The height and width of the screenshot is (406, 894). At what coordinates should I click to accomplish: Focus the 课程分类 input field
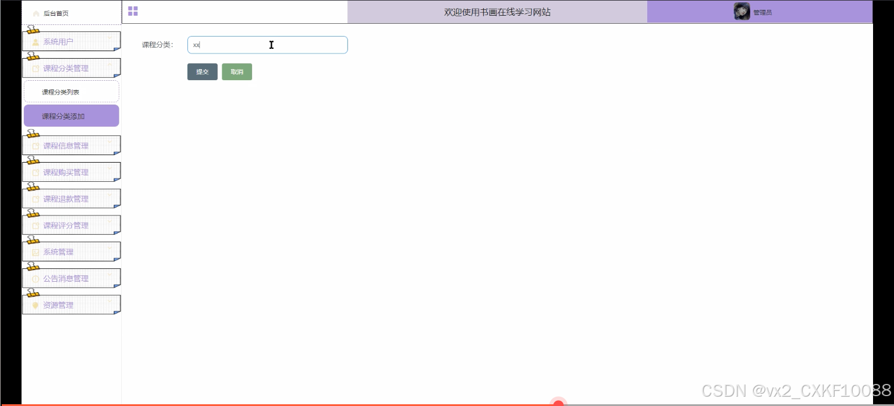(268, 45)
